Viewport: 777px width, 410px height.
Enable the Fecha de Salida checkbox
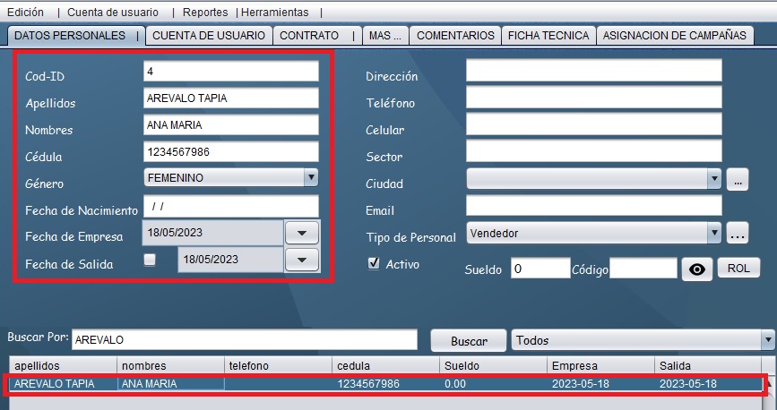click(x=150, y=260)
